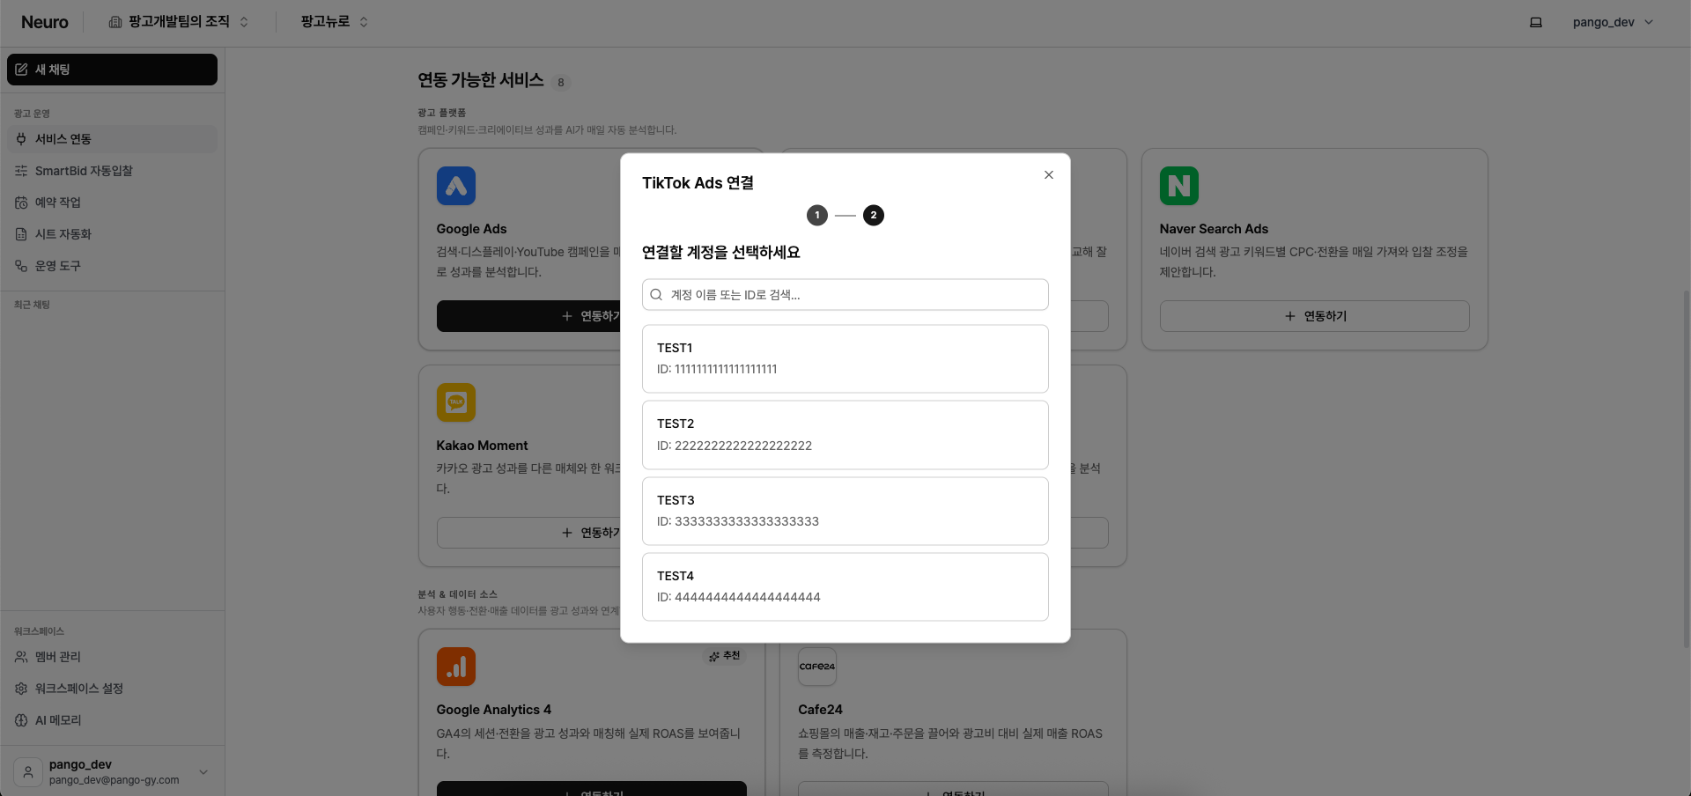Screen dimensions: 1691x796
Task: Click the Kakao Moment logo icon
Action: tap(456, 402)
